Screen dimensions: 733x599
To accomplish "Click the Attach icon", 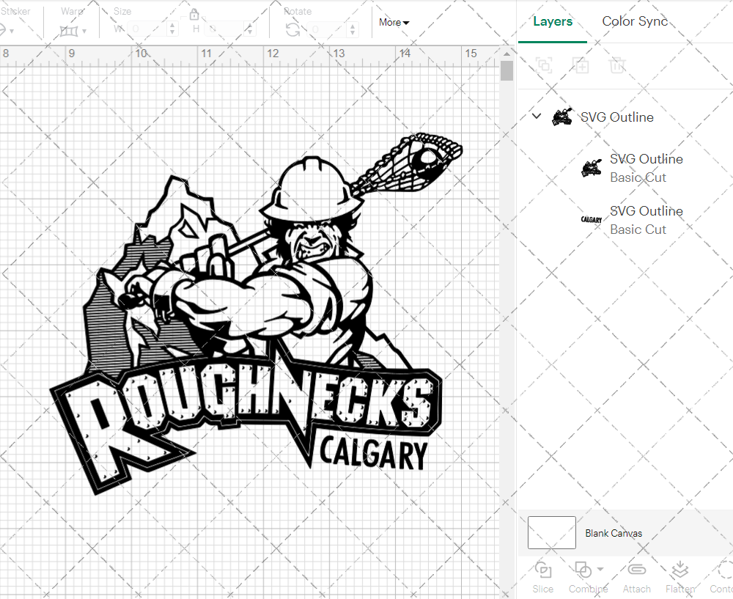I will [636, 576].
